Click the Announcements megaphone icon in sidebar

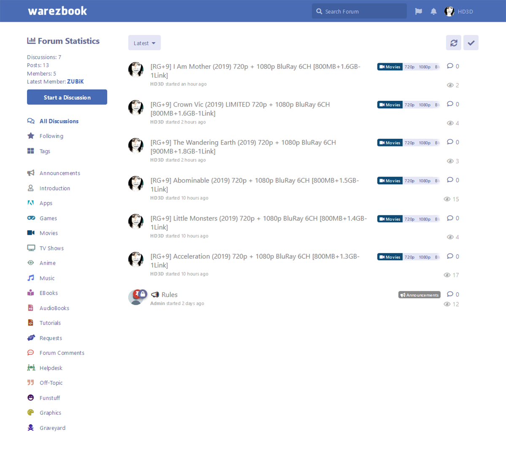[x=31, y=173]
